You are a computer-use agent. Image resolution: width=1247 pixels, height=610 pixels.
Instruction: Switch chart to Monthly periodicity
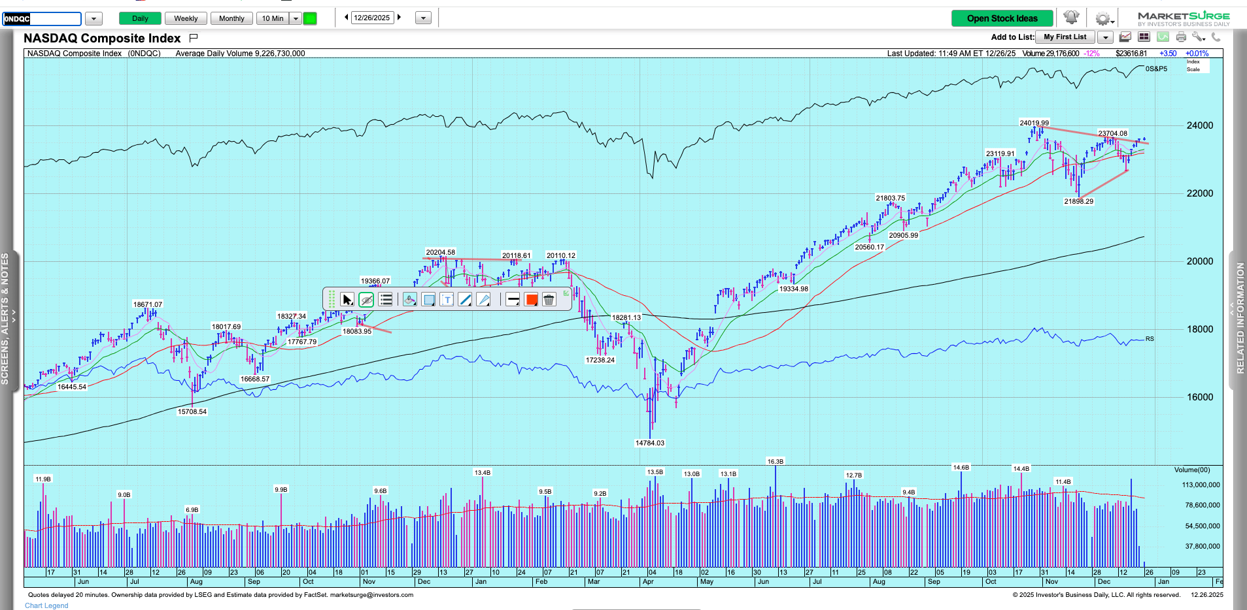point(231,18)
